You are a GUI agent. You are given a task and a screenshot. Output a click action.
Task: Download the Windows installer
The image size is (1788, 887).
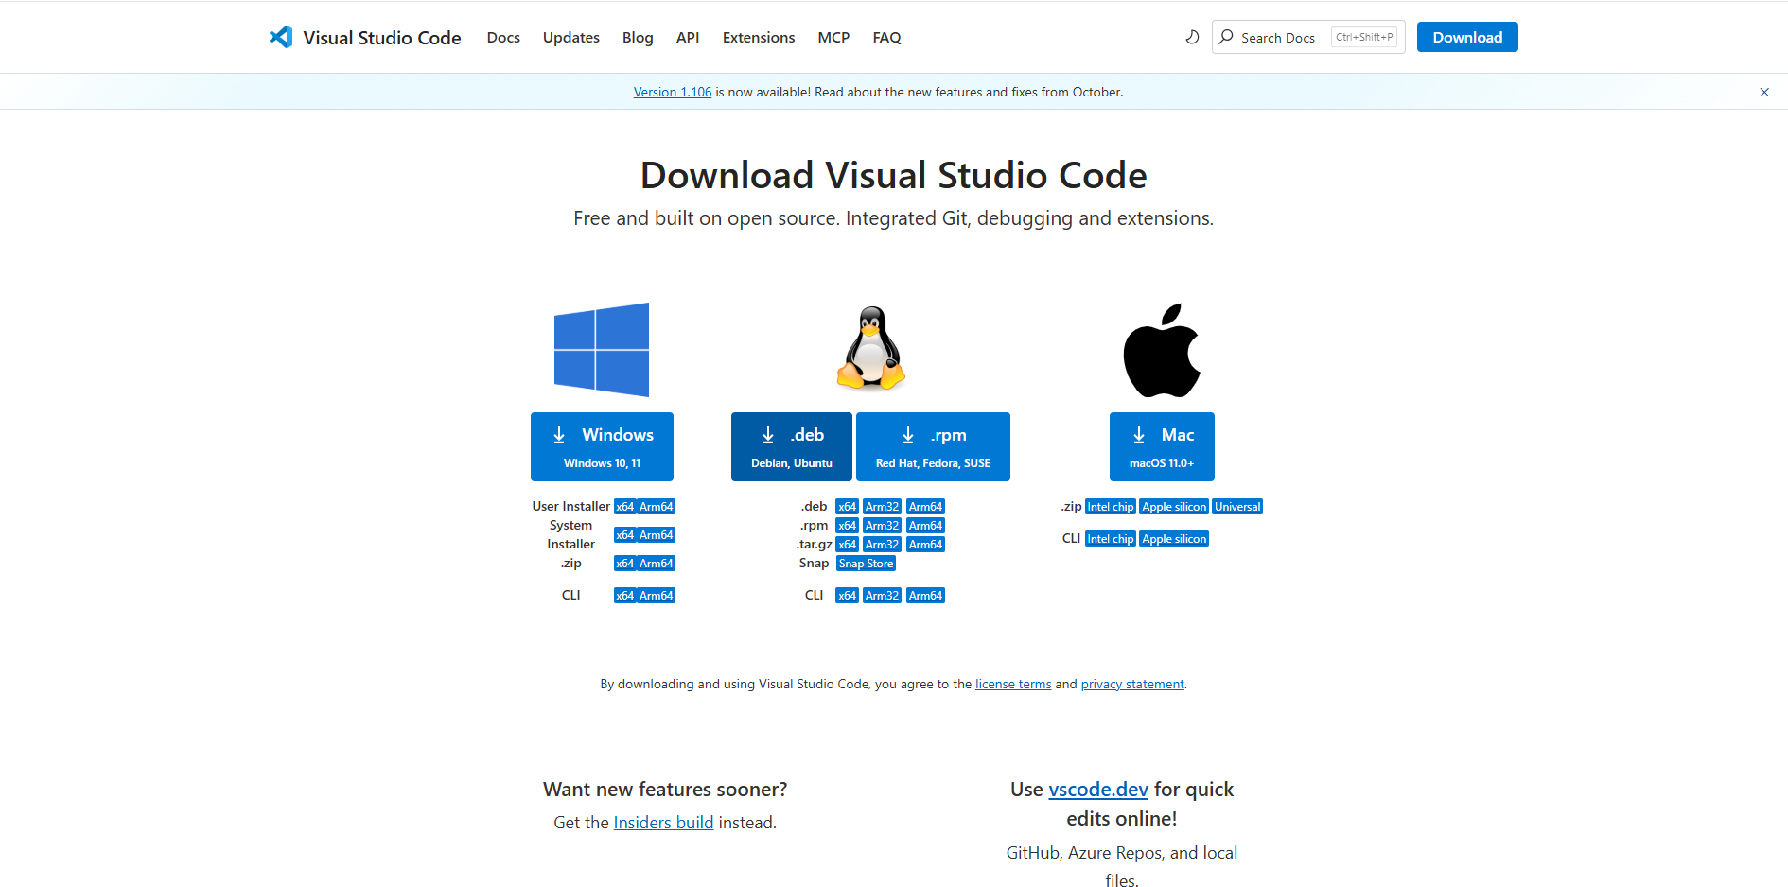pyautogui.click(x=602, y=446)
